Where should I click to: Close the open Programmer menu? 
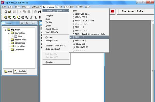(49, 7)
